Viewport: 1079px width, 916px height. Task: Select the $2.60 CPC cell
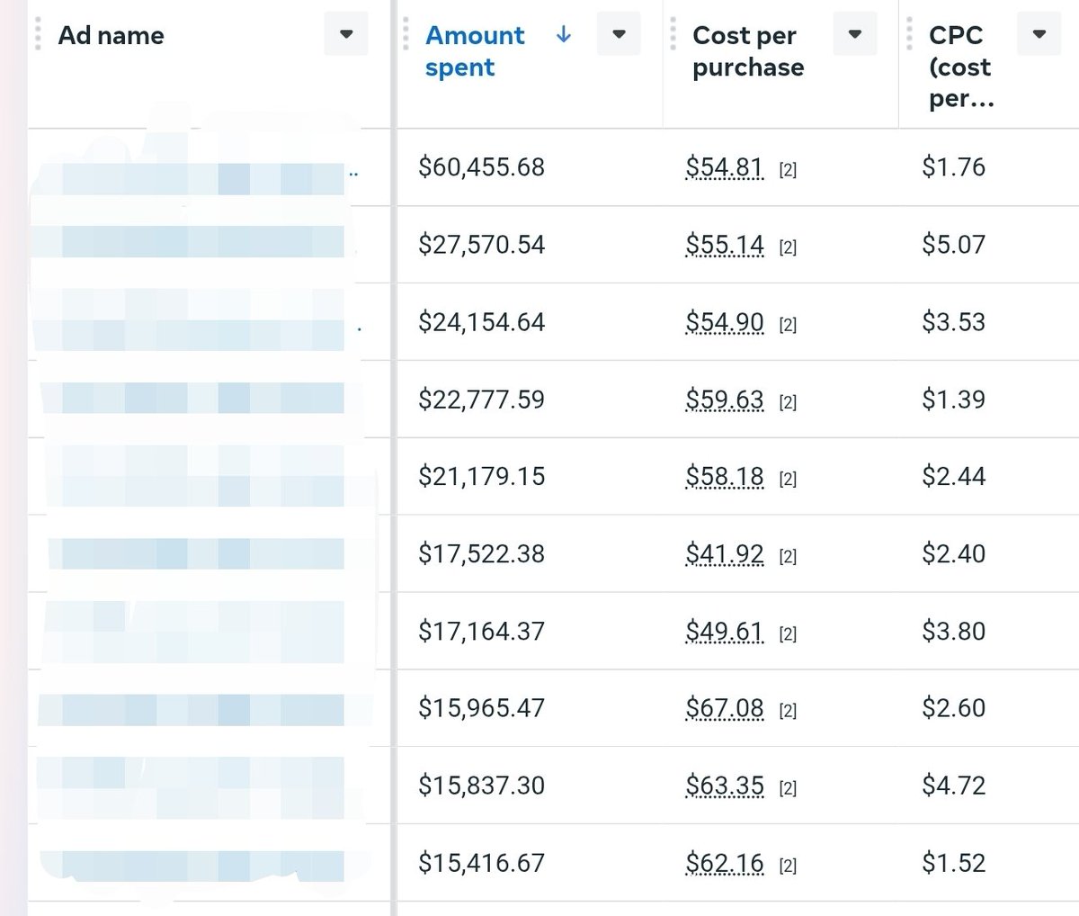[953, 708]
